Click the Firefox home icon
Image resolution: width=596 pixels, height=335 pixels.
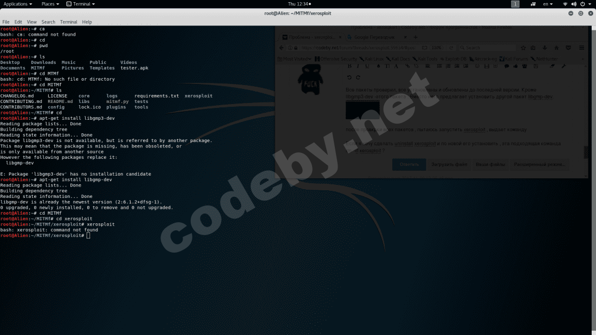coord(556,48)
